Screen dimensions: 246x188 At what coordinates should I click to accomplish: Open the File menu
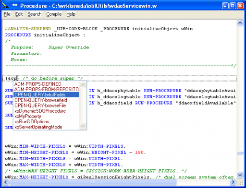[7, 14]
